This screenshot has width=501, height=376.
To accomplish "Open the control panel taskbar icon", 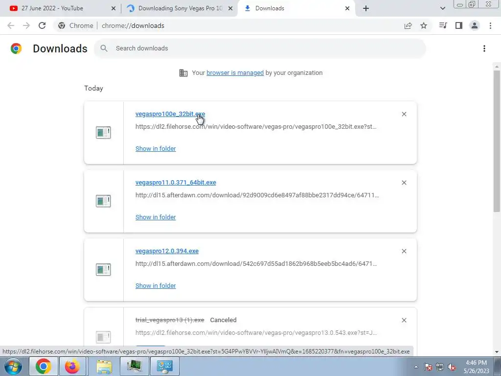I will click(x=165, y=366).
